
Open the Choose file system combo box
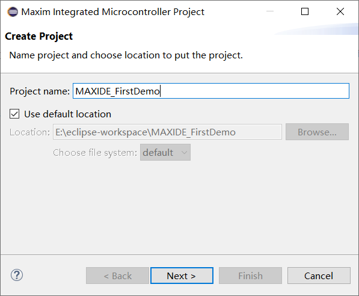pyautogui.click(x=165, y=152)
